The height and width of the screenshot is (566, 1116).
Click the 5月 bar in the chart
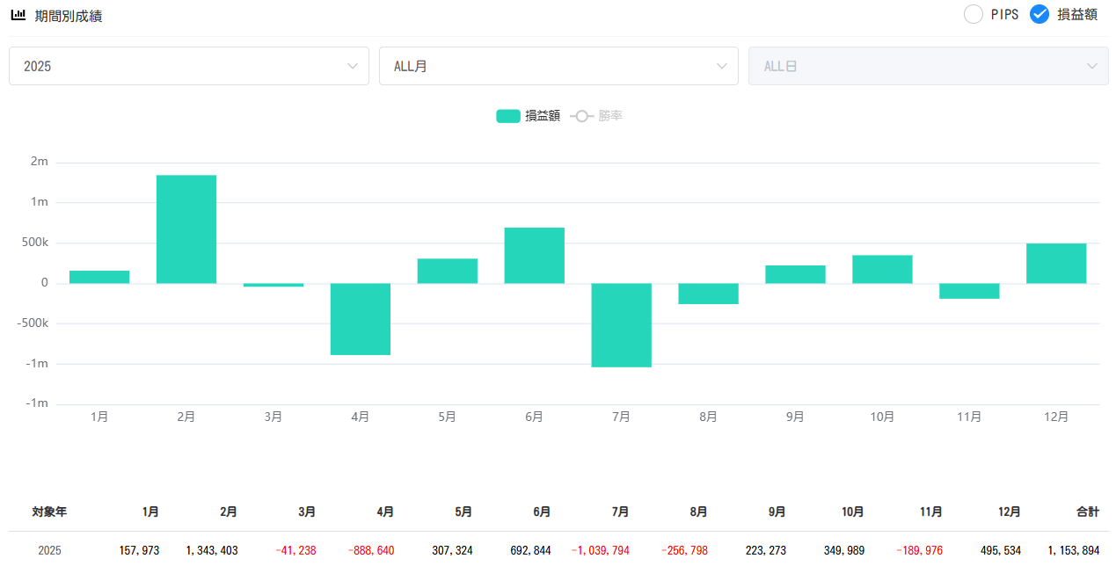pyautogui.click(x=448, y=271)
